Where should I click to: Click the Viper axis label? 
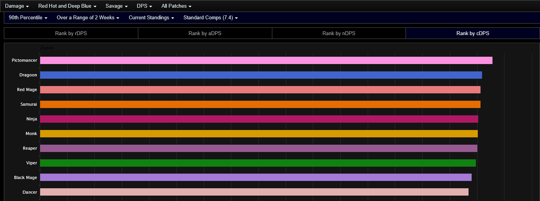click(32, 163)
